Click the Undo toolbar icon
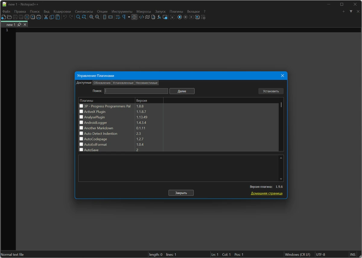 pos(65,17)
